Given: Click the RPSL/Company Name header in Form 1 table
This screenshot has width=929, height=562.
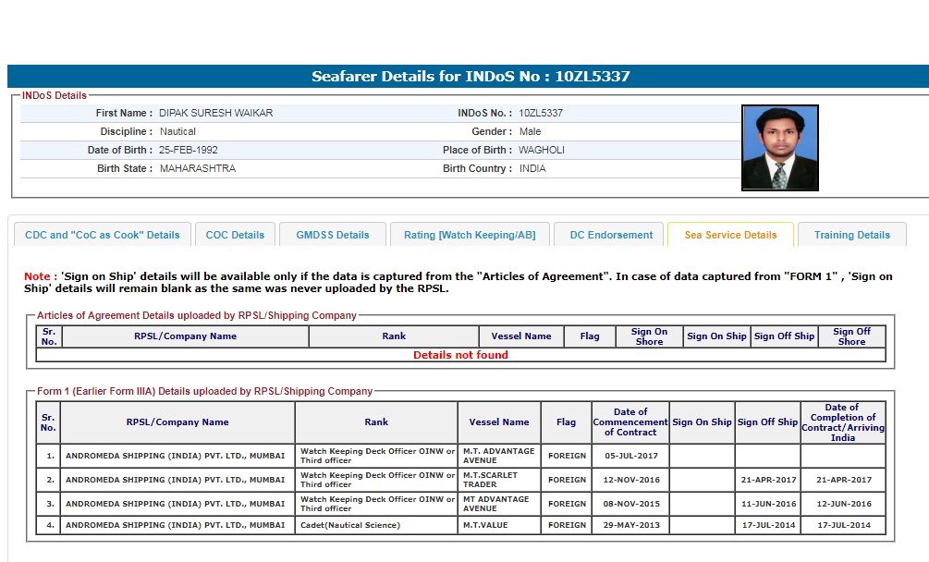Looking at the screenshot, I should click(x=177, y=422).
